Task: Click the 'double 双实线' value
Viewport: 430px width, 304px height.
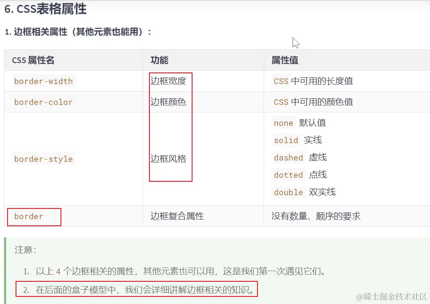Action: point(305,192)
